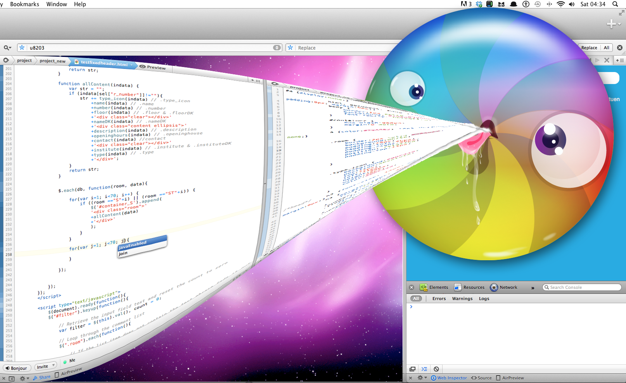Open the Window menu
Viewport: 626px width, 383px height.
click(x=57, y=4)
